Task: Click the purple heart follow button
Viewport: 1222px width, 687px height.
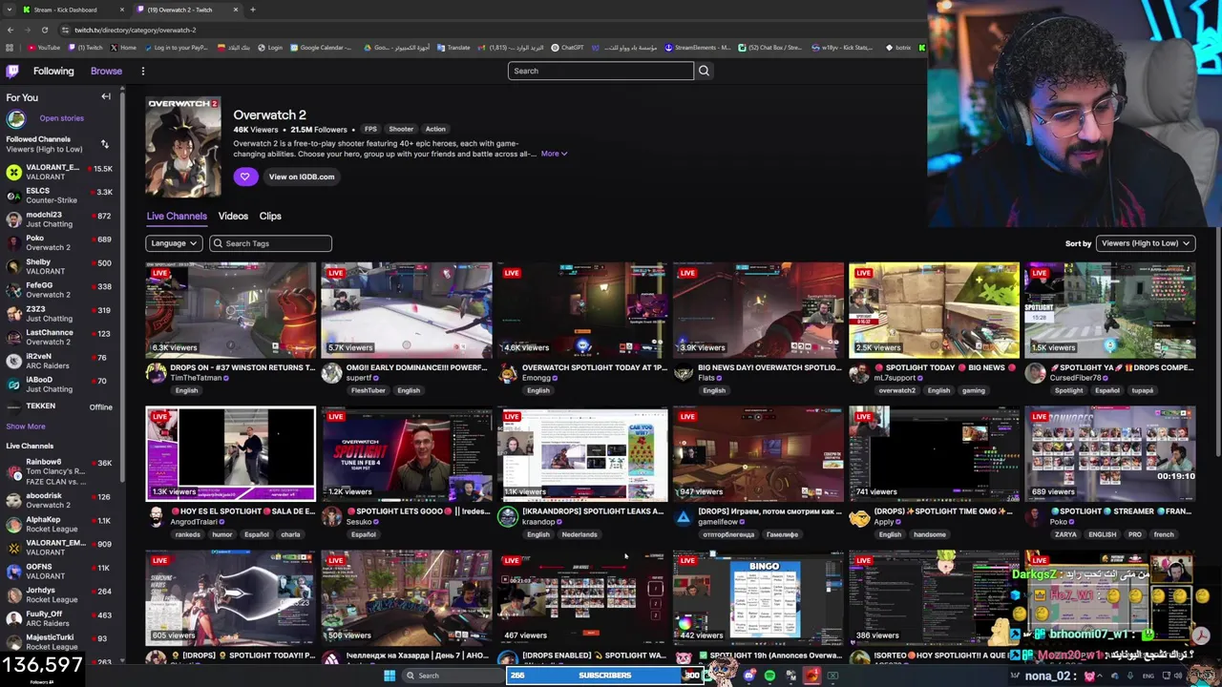Action: click(x=244, y=177)
